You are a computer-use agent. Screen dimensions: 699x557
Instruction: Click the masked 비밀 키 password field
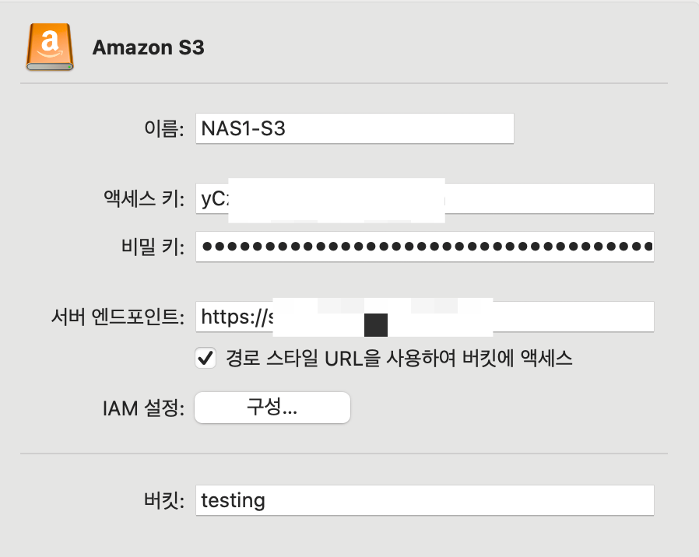[424, 247]
